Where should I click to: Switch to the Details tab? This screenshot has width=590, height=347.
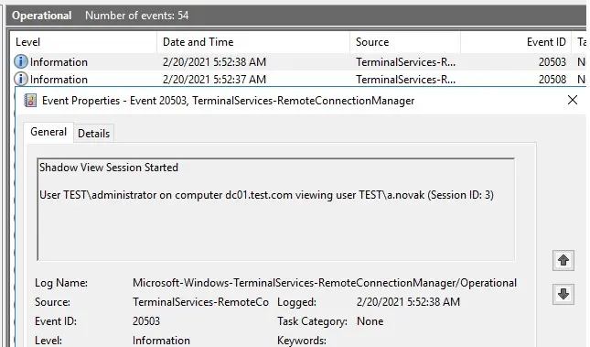coord(93,134)
